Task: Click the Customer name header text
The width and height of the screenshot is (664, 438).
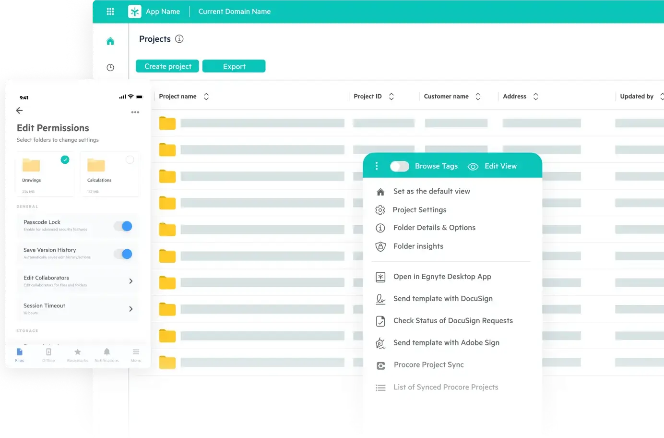Action: coord(446,97)
